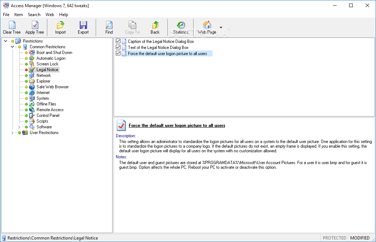Select the Remote Access tree item
The width and height of the screenshot is (376, 242).
[x=50, y=110]
